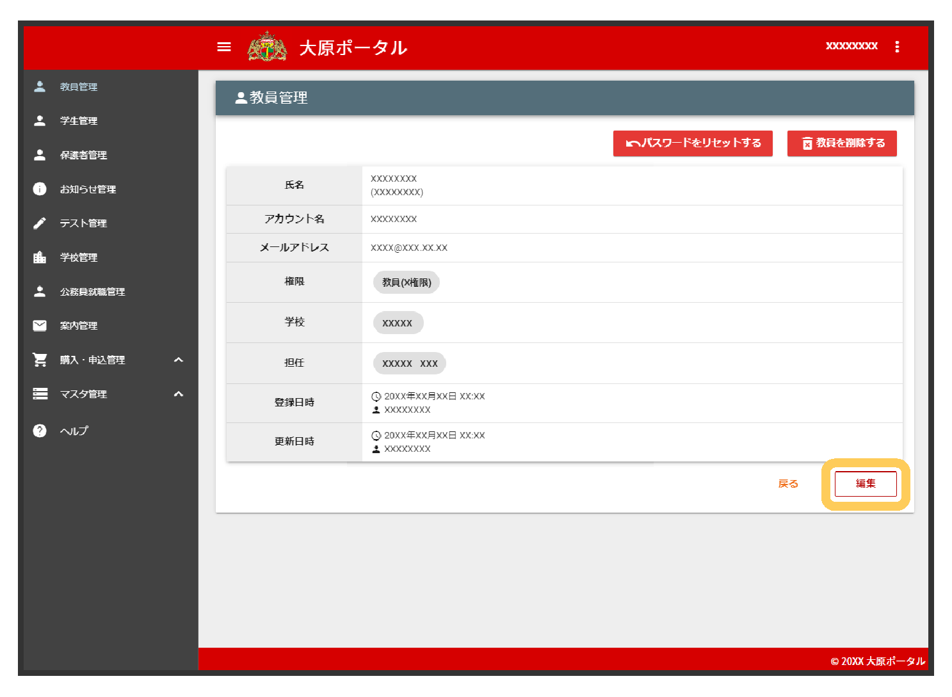Viewport: 952px width, 697px height.
Task: Click the 大原ポータル title text
Action: tap(353, 48)
